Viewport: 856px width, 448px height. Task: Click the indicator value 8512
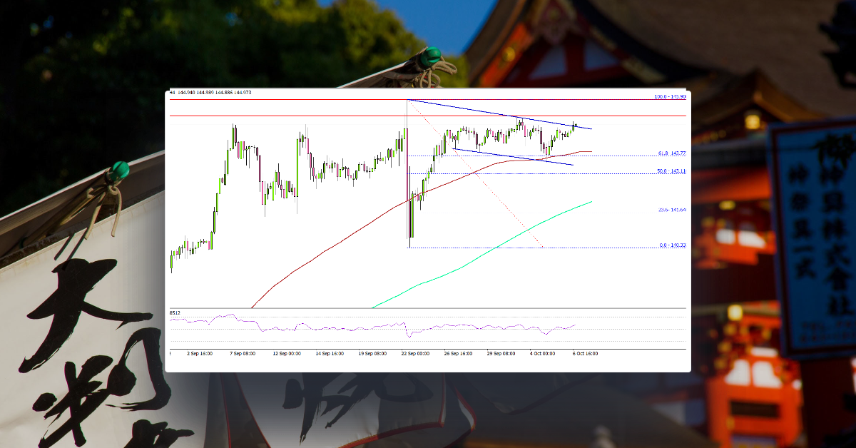175,312
